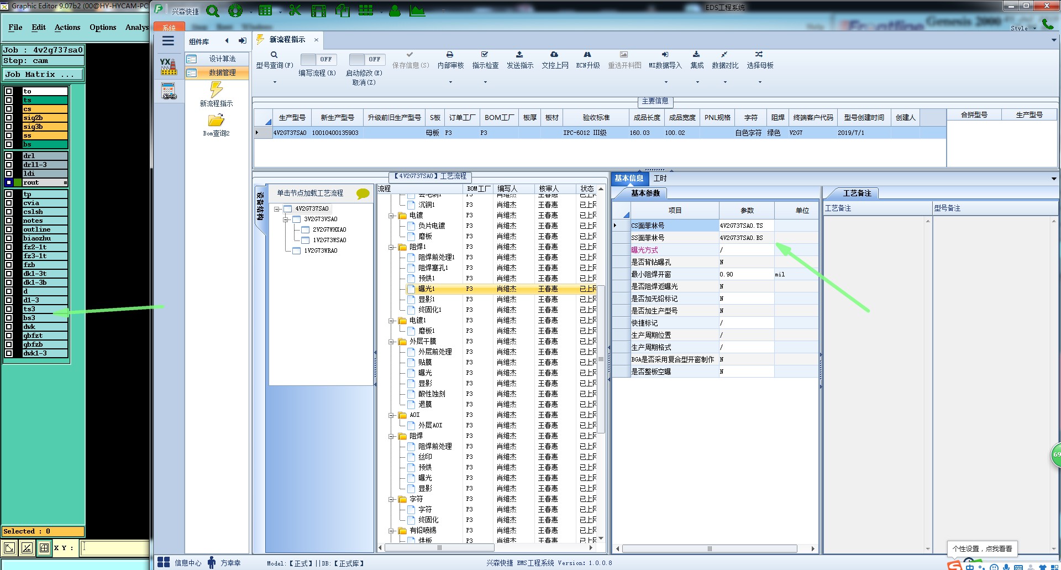The width and height of the screenshot is (1061, 570).
Task: Collapse the 4V2G737SA0 tree node
Action: pos(277,209)
